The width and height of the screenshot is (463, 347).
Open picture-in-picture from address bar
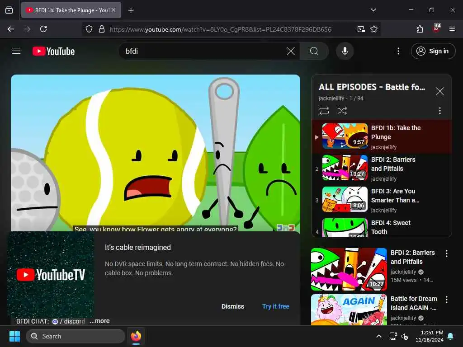point(361,29)
